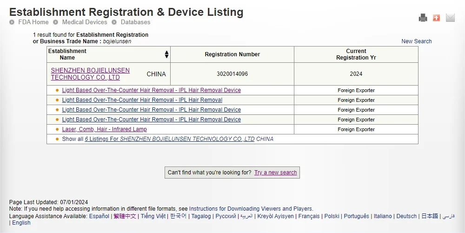Click the red plus share icon
The image size is (465, 233).
click(436, 18)
